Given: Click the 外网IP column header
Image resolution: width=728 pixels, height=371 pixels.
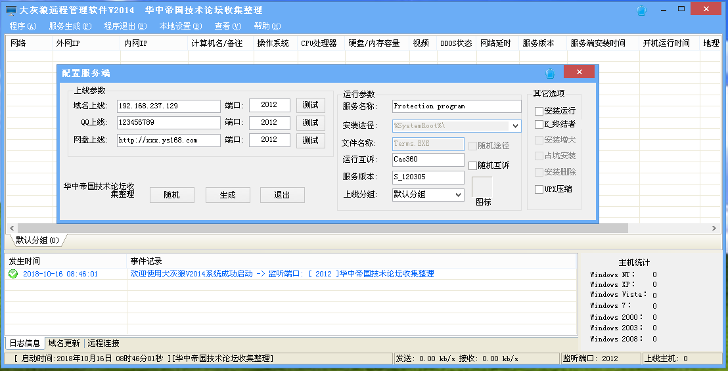Looking at the screenshot, I should tap(85, 43).
